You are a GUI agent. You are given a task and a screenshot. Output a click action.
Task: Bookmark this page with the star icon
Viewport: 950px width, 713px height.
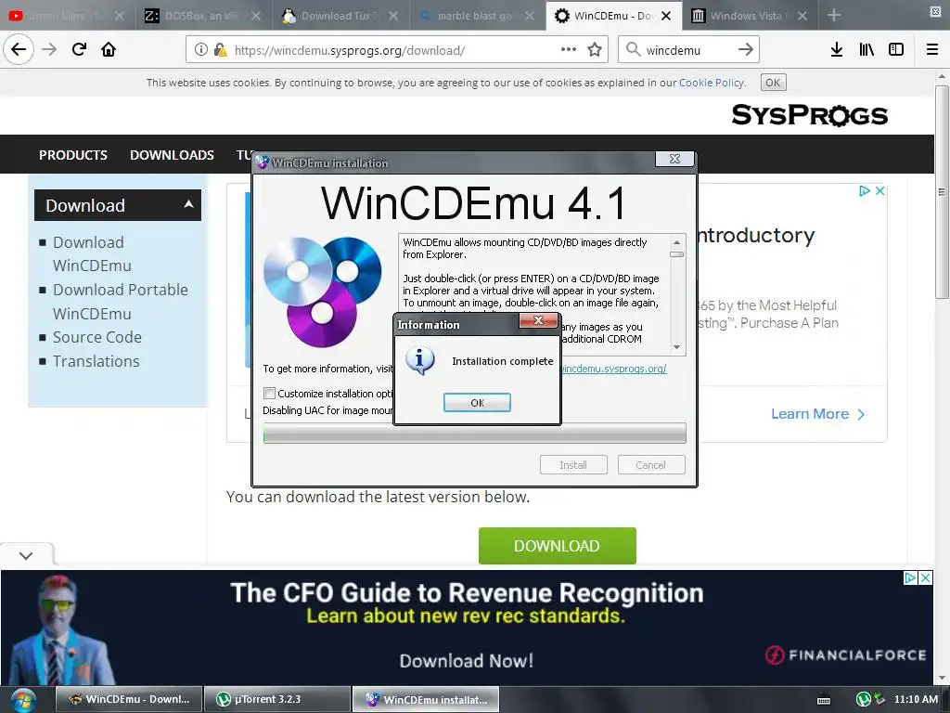[595, 50]
